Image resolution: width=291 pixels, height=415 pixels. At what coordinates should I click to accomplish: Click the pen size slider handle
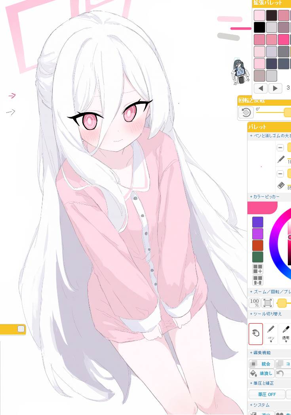(x=289, y=147)
